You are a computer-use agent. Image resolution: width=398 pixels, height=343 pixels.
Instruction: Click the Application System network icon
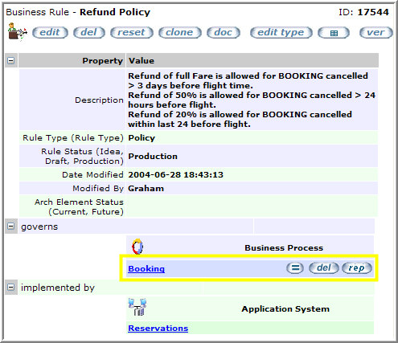pyautogui.click(x=137, y=307)
